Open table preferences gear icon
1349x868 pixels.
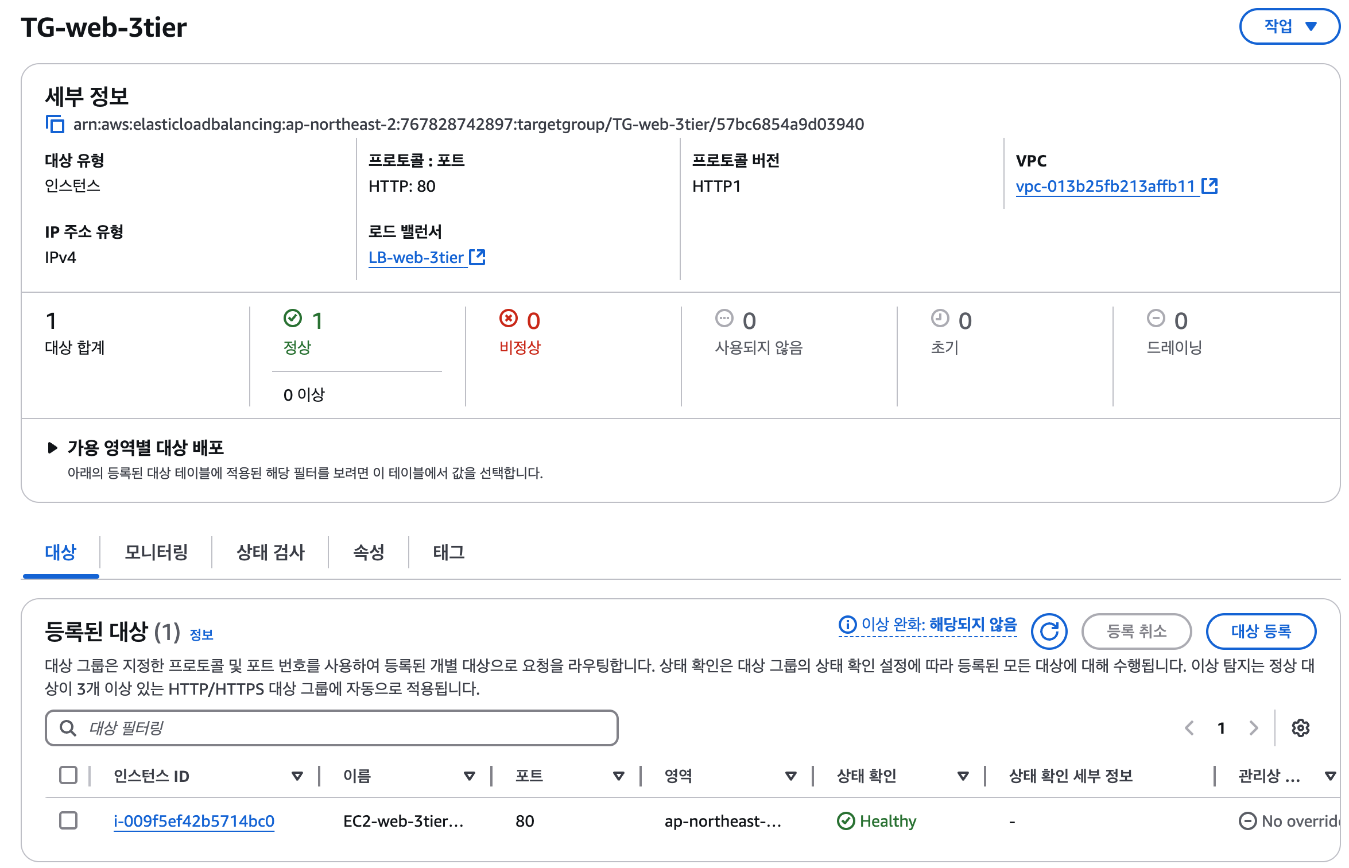[x=1300, y=728]
